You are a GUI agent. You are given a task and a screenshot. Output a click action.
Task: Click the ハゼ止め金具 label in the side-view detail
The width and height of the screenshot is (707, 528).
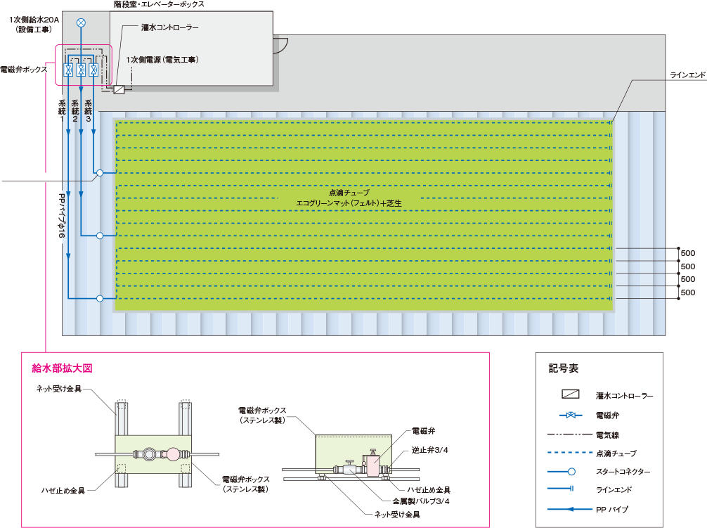point(429,489)
